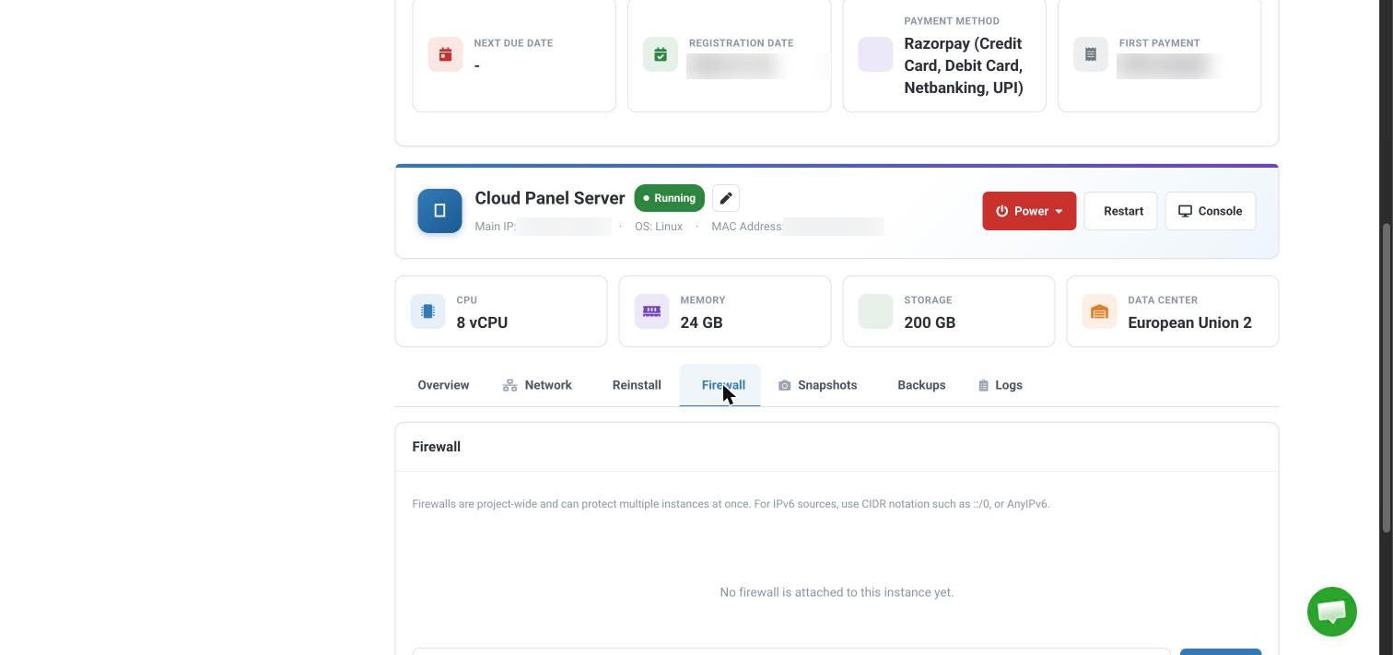Click the '200 GB' storage value
1393x655 pixels.
[930, 322]
